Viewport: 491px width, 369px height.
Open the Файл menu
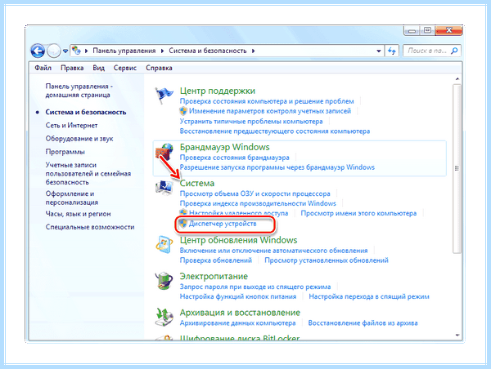(x=43, y=68)
